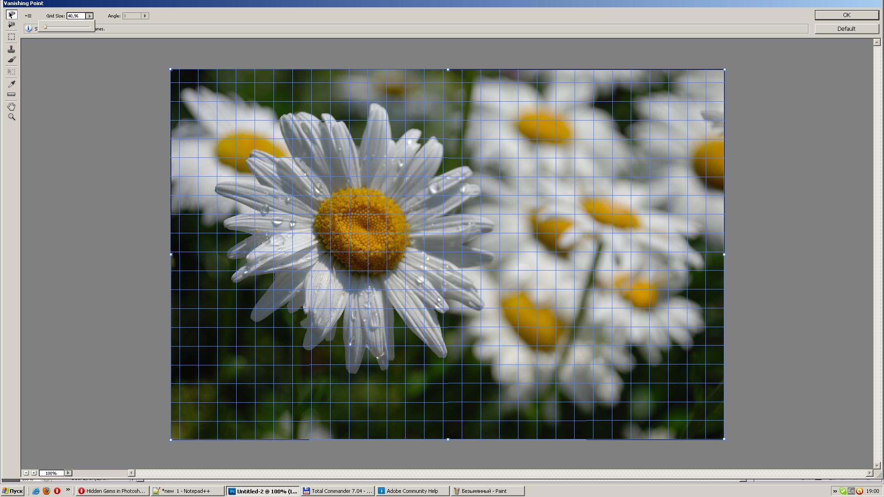
Task: Open Adobe Community Help taskbar item
Action: [412, 491]
